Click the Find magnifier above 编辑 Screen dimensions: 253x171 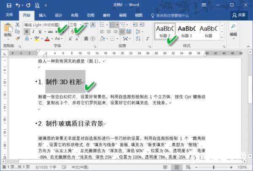coord(233,26)
